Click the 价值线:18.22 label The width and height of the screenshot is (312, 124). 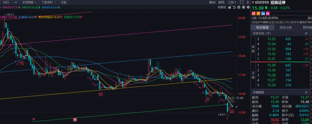tap(27, 17)
